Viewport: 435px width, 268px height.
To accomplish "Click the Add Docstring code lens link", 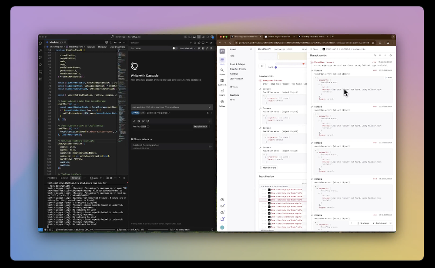I will tap(117, 47).
